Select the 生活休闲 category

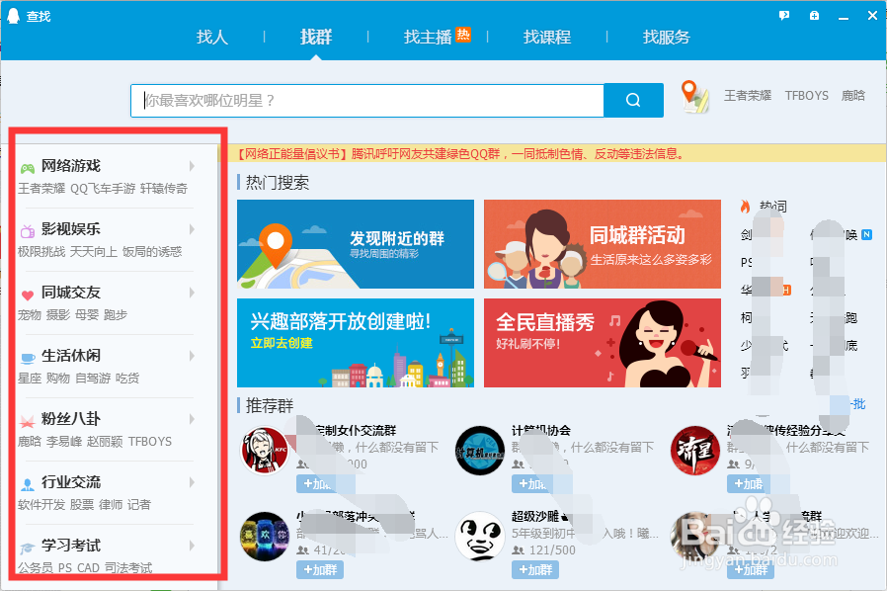[71, 356]
